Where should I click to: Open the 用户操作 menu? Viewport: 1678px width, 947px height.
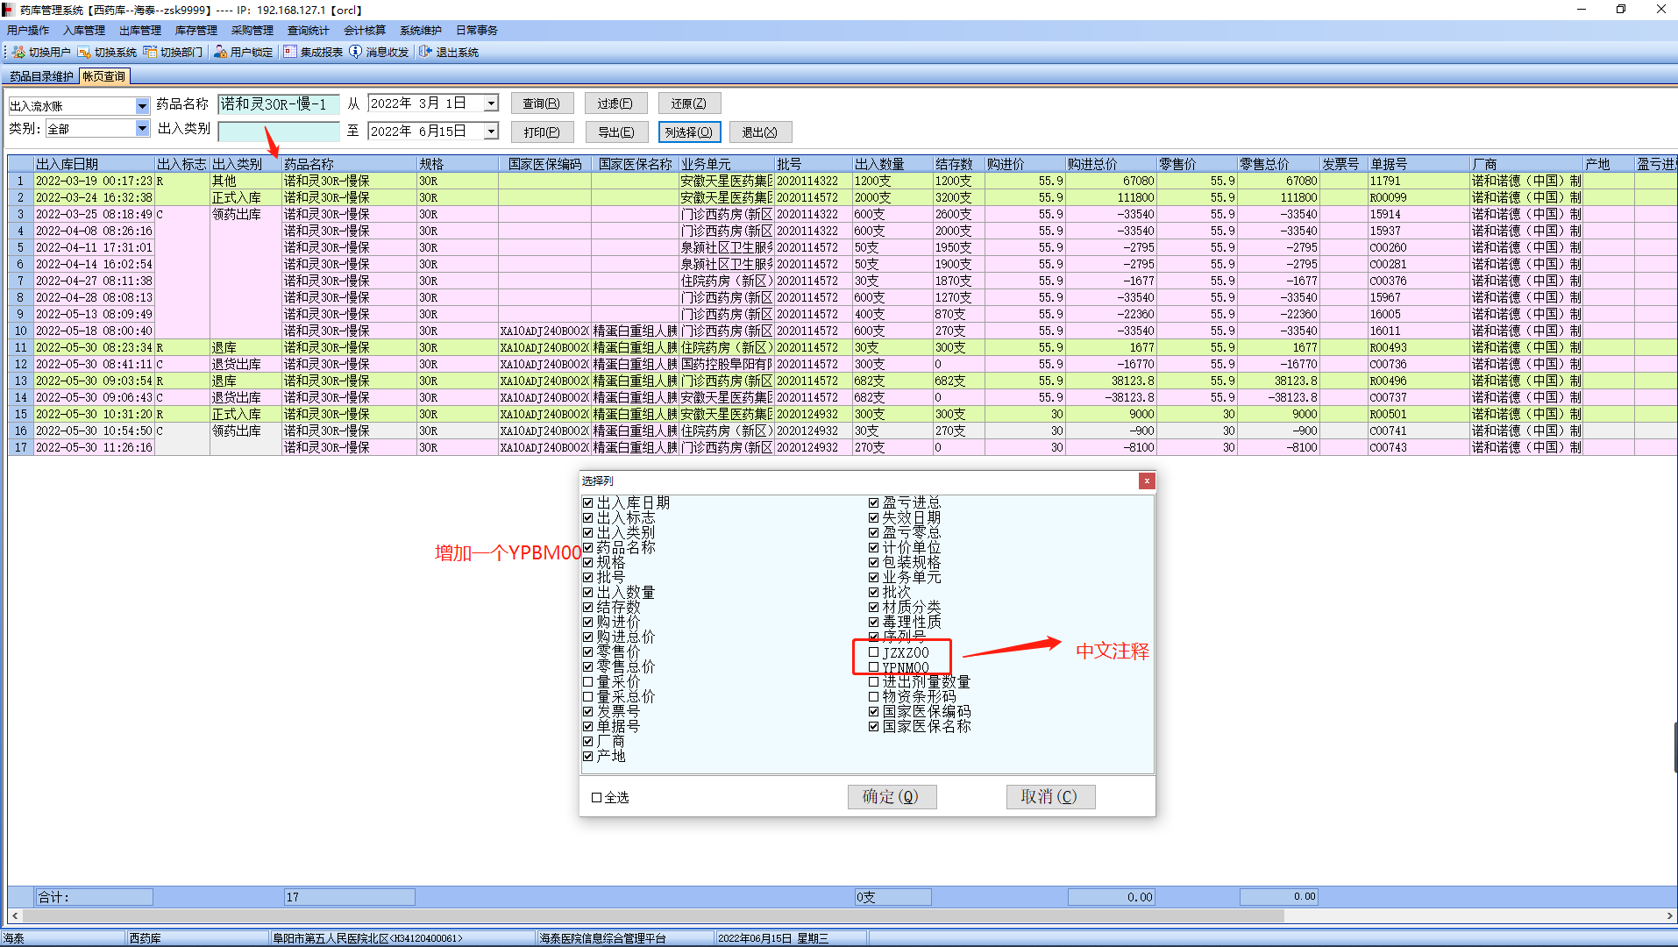[28, 31]
